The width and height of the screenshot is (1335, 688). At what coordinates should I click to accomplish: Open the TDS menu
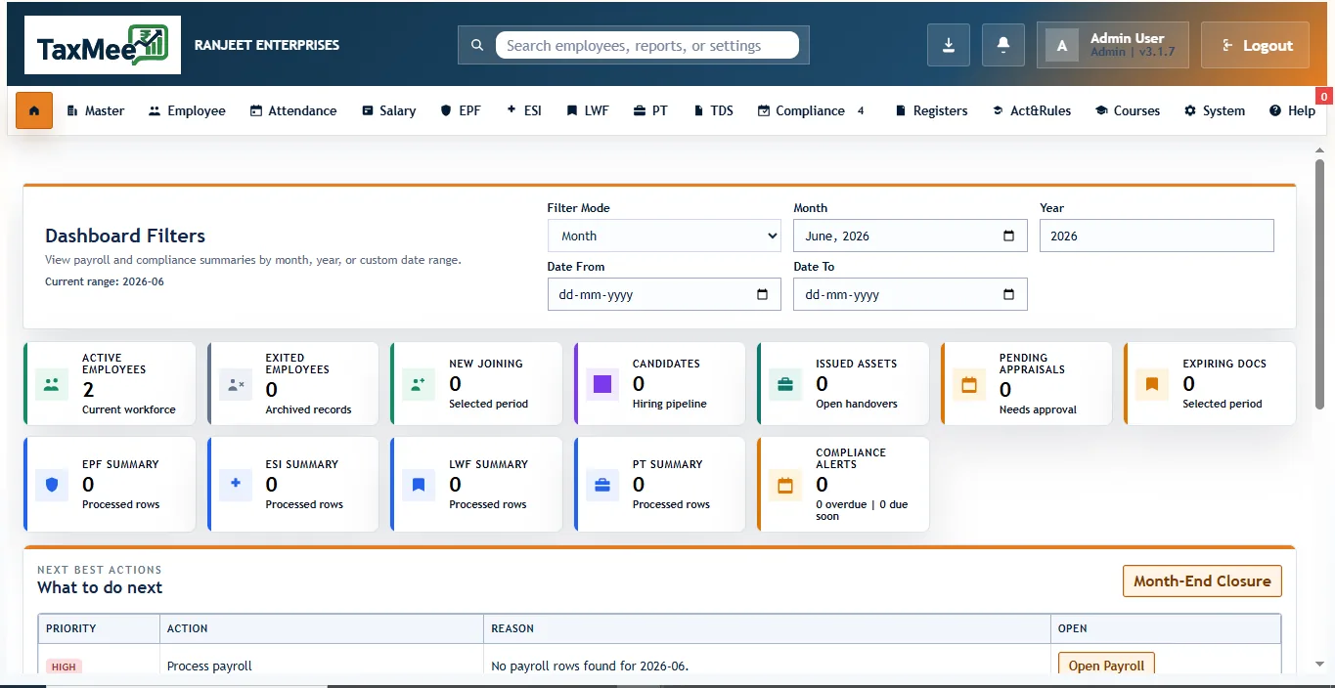(714, 110)
